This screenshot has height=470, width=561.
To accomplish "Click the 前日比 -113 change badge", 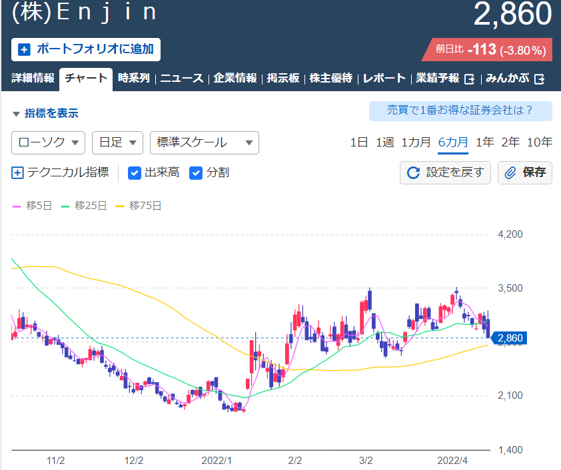I will 488,50.
